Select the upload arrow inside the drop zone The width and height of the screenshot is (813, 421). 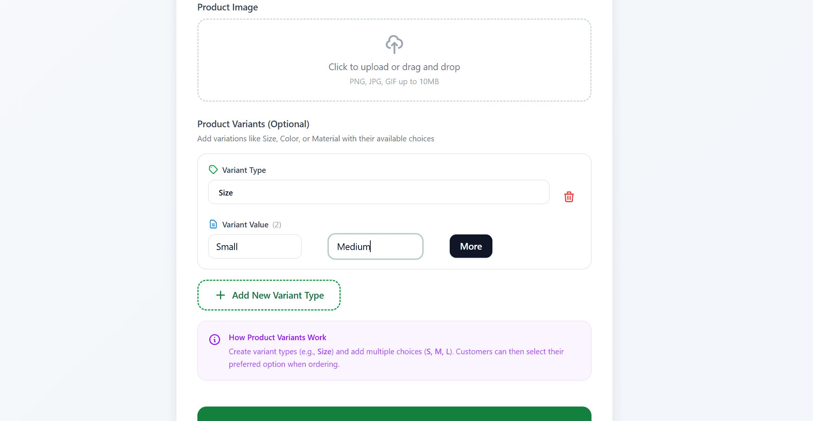click(x=394, y=44)
